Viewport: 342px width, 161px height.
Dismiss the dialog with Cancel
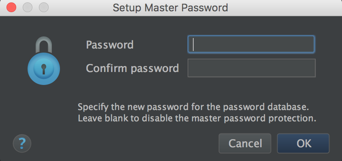point(245,143)
